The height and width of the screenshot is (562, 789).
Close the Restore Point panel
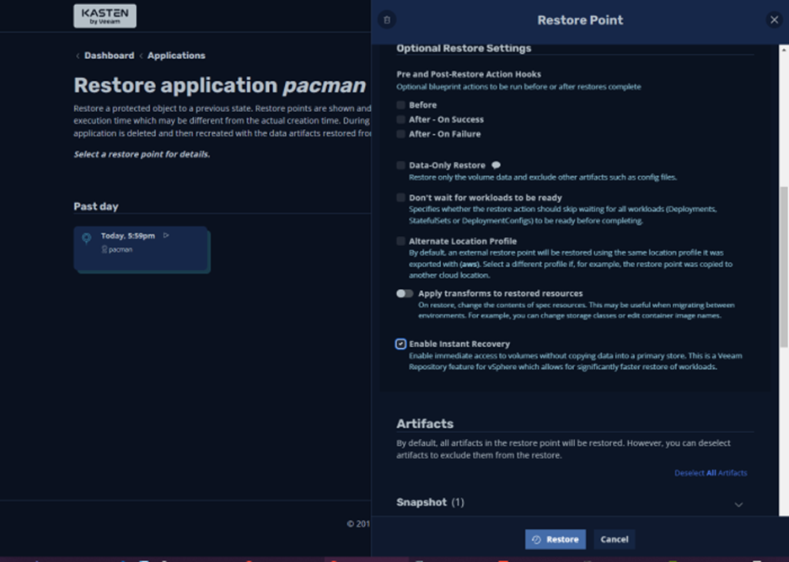[774, 20]
